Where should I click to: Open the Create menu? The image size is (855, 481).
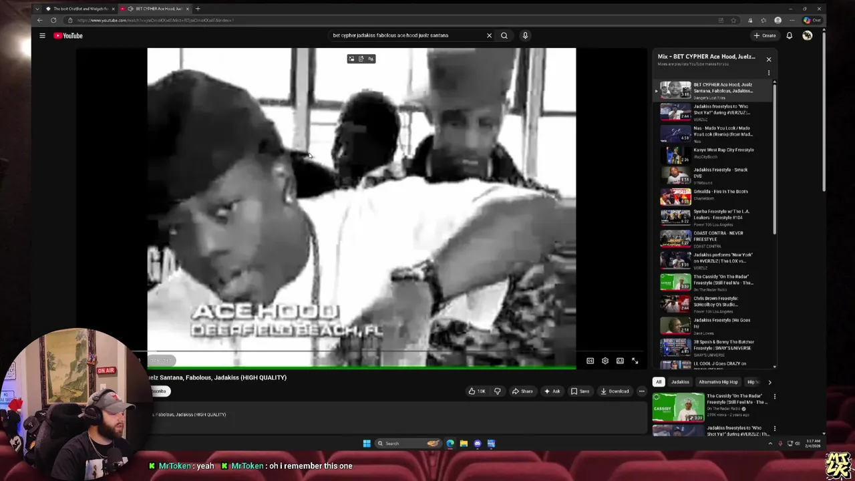pyautogui.click(x=765, y=35)
